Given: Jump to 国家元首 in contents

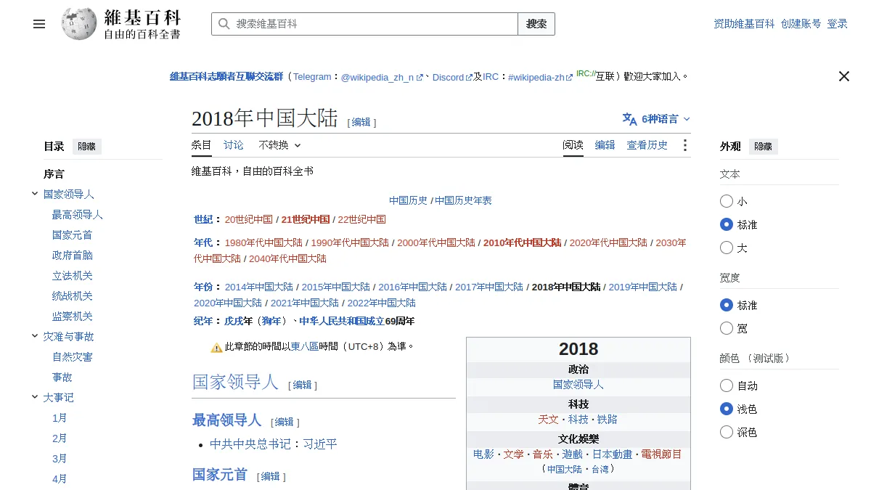Looking at the screenshot, I should tap(73, 235).
